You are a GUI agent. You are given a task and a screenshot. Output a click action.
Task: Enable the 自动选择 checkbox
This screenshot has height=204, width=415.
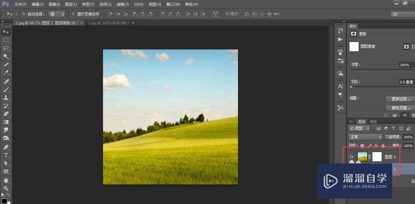[23, 14]
